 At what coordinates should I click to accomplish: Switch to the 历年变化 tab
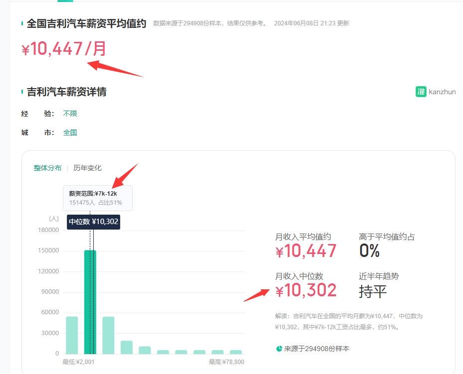click(x=87, y=168)
